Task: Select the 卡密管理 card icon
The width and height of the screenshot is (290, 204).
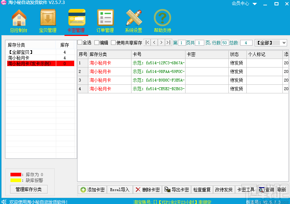Action: click(77, 18)
